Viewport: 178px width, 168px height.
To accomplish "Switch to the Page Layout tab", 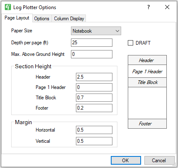I will [x=17, y=18].
